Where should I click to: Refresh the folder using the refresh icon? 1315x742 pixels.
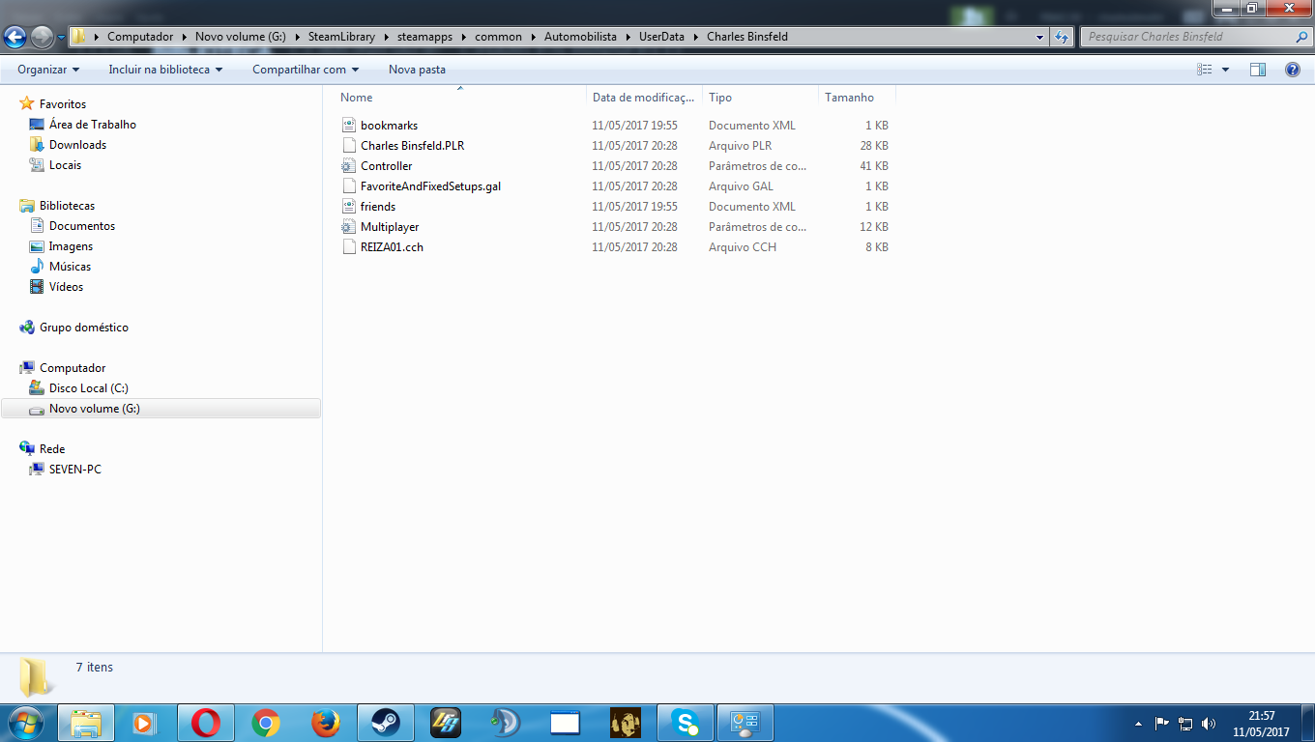(1062, 37)
